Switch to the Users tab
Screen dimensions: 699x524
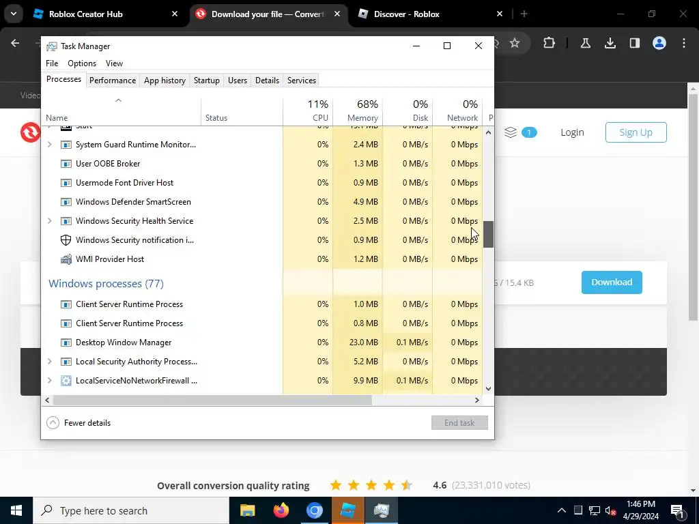pyautogui.click(x=237, y=81)
